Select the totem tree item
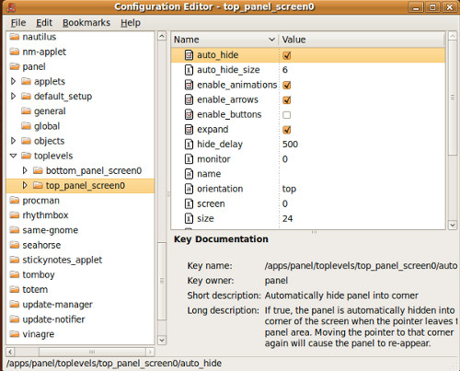Screen dimensions: 460x371 point(35,290)
